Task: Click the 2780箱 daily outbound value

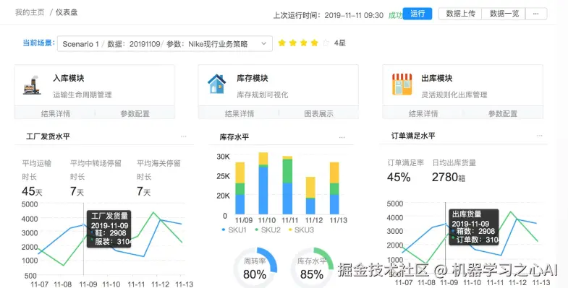Action: tap(449, 177)
